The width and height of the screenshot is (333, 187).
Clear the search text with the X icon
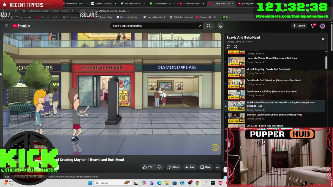200,26
